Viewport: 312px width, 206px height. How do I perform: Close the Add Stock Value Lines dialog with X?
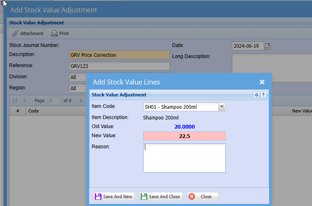[262, 82]
